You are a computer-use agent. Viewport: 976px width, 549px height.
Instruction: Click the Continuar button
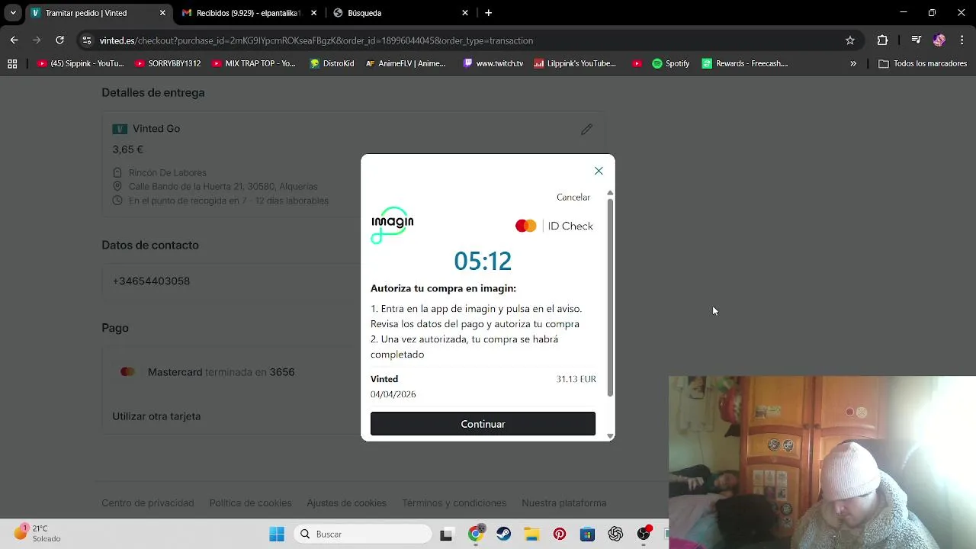tap(483, 424)
